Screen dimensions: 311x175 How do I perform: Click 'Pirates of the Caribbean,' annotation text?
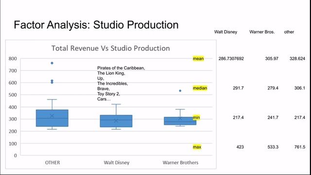121,68
